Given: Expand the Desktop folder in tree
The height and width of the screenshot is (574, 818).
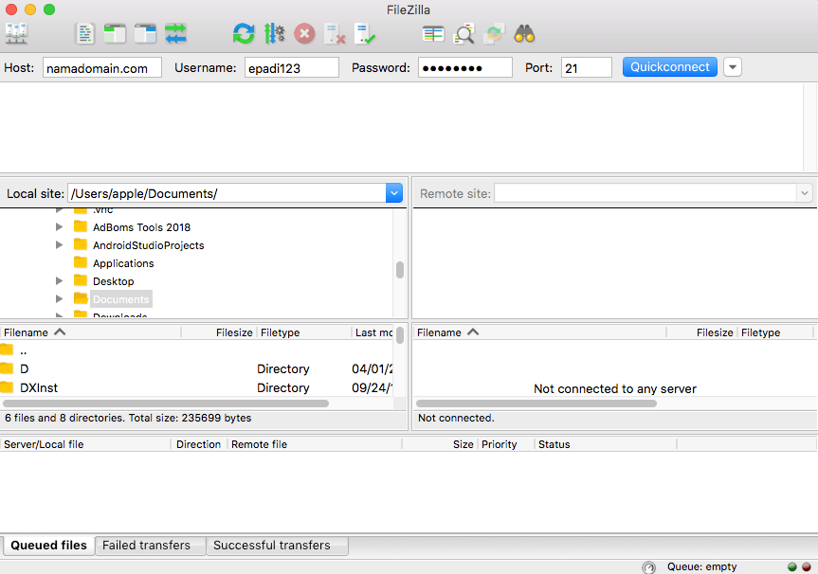Looking at the screenshot, I should click(60, 281).
